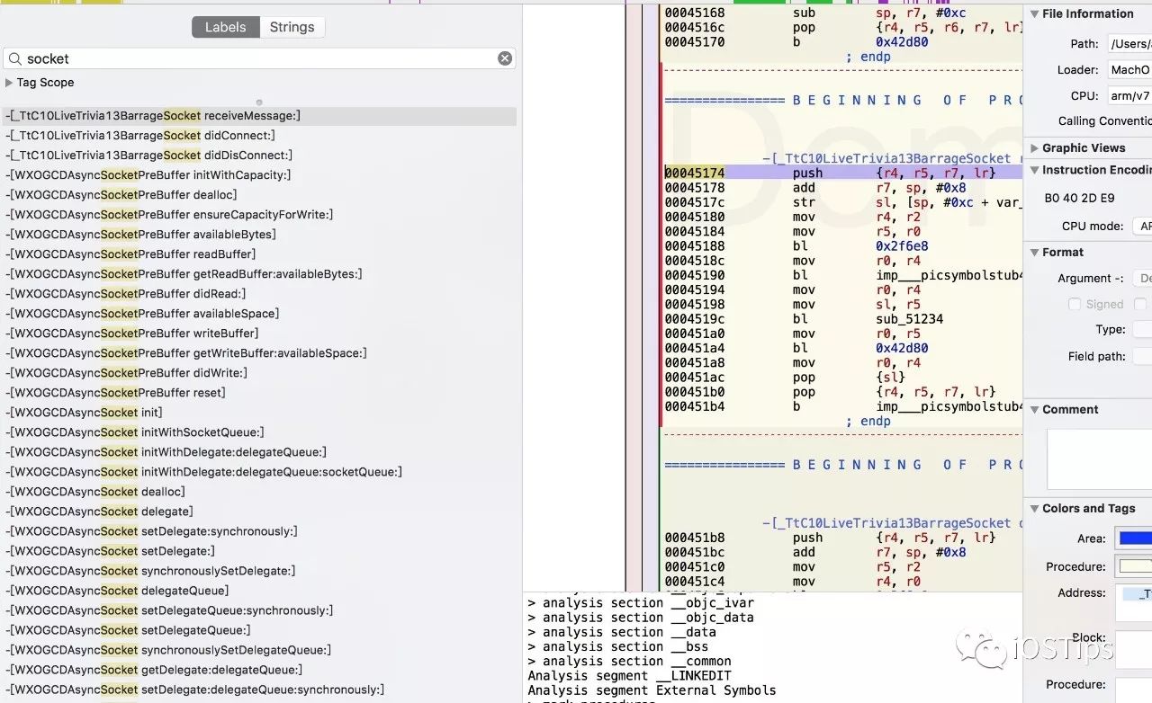Image resolution: width=1152 pixels, height=703 pixels.
Task: Select WXOGCDAsyncSocket setDelegate: label
Action: coord(259,551)
